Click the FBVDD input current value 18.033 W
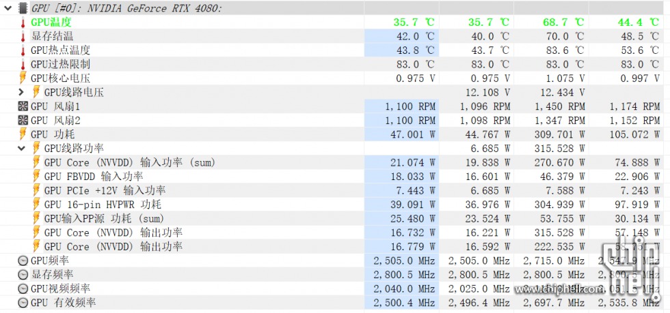 tap(413, 177)
